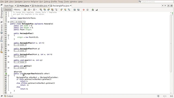Open the Window menu
This screenshot has width=174, height=98.
coord(73,2)
